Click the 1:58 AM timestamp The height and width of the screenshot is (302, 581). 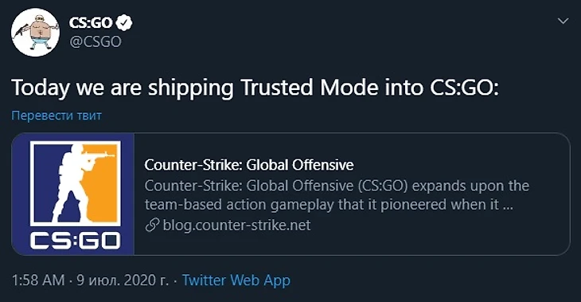click(x=38, y=280)
